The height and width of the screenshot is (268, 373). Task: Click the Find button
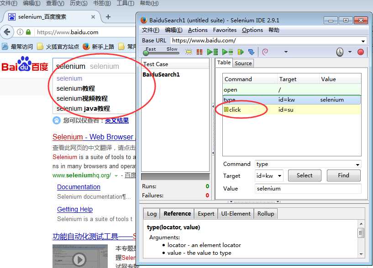coord(343,175)
